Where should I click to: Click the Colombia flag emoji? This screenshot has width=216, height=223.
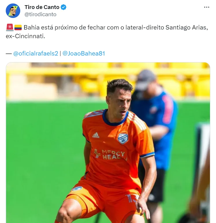click(18, 27)
